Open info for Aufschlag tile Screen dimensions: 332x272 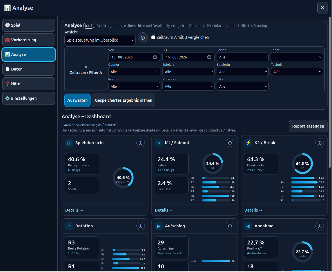coord(230,226)
